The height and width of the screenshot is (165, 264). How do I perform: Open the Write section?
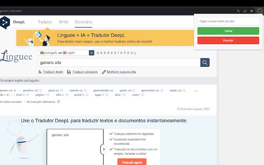[63, 22]
